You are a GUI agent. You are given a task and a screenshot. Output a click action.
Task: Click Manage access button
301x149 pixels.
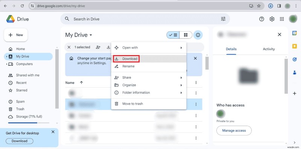point(234,131)
